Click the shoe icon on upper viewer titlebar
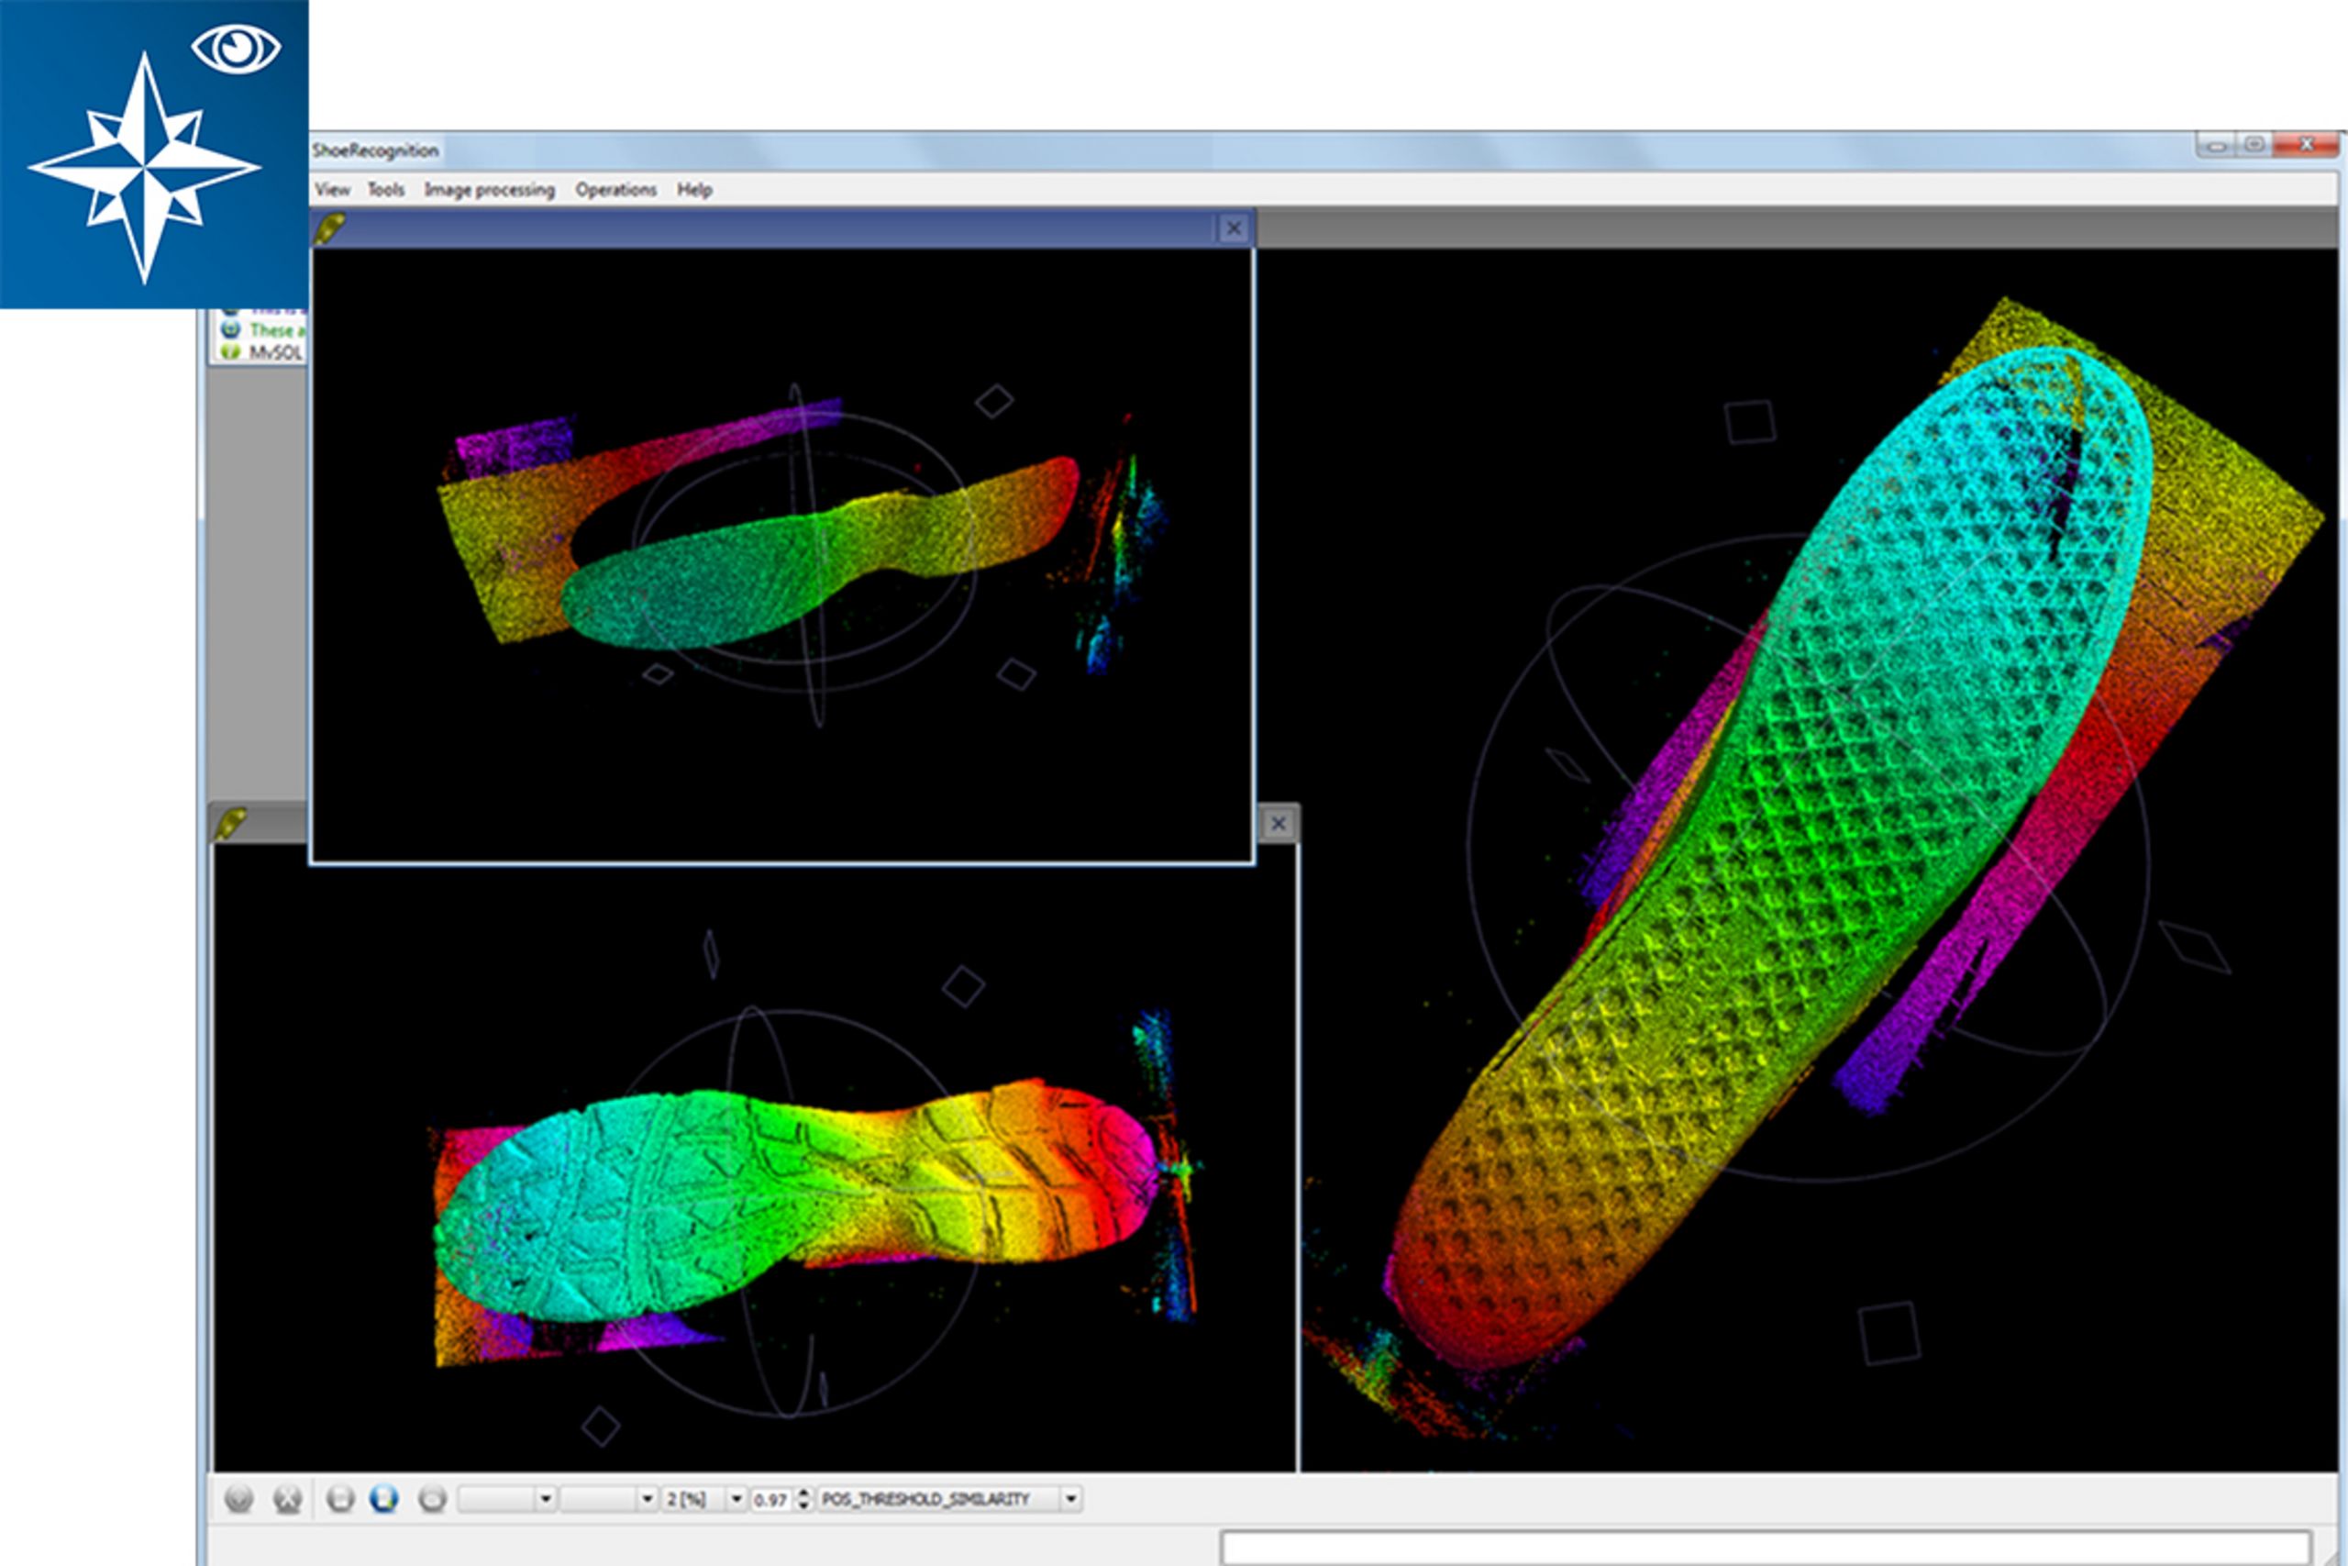Screen dimensions: 2348x1566 [x=330, y=228]
